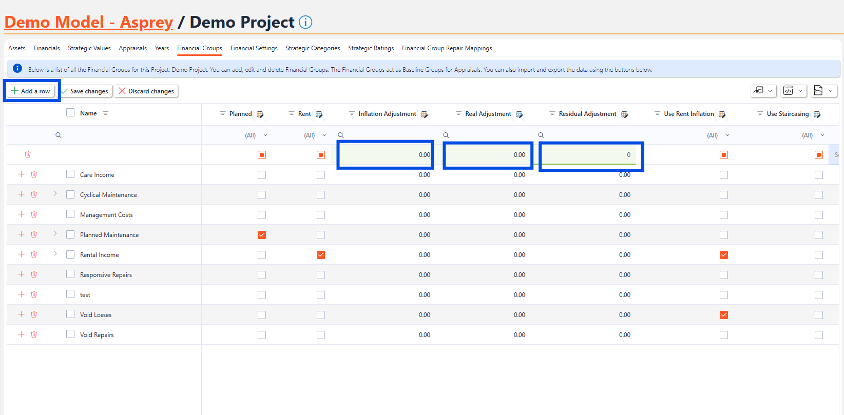Open the code export dropdown button
Screen dimensions: 844x415
pyautogui.click(x=794, y=91)
